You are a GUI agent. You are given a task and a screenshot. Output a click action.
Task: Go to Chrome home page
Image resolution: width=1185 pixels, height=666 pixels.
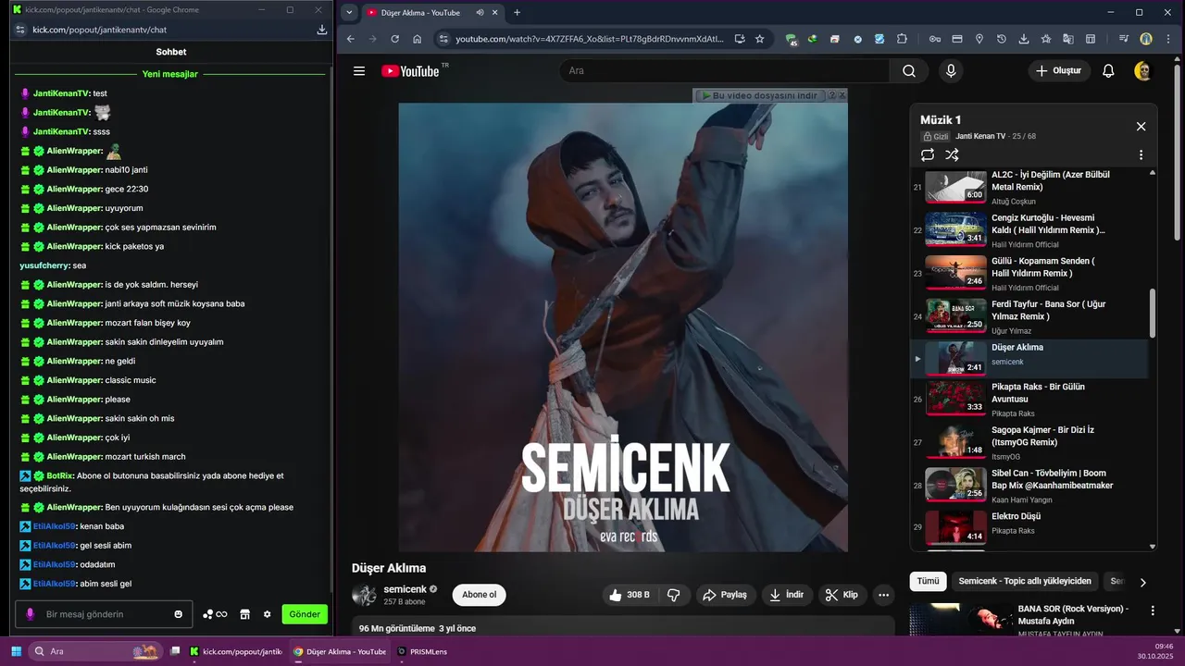tap(418, 39)
